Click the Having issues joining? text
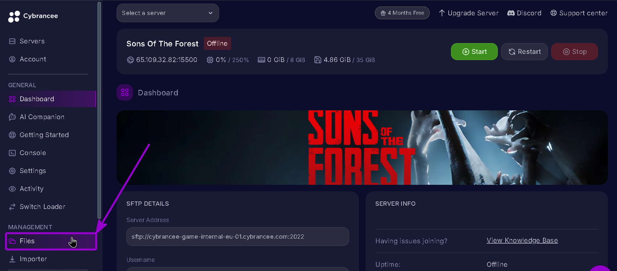 pyautogui.click(x=411, y=241)
